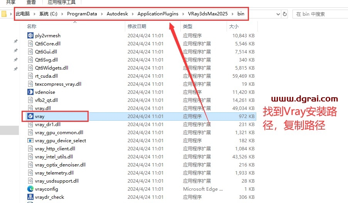
Task: Select the vray.dll file name
Action: click(x=43, y=108)
